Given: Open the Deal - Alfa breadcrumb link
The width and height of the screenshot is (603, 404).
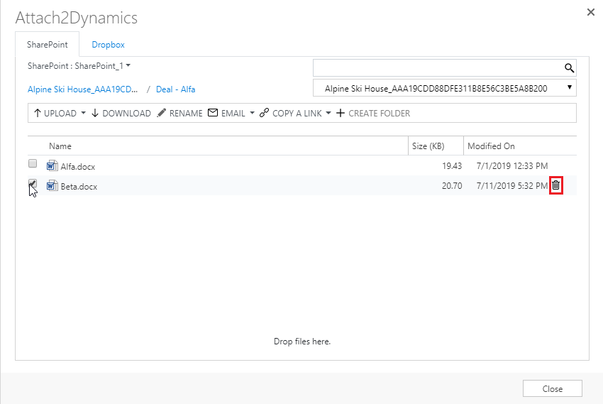Looking at the screenshot, I should pyautogui.click(x=175, y=89).
